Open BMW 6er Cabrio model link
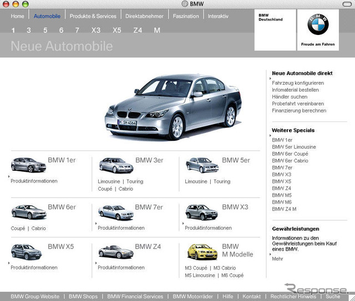The image size is (355, 301). coord(39,228)
